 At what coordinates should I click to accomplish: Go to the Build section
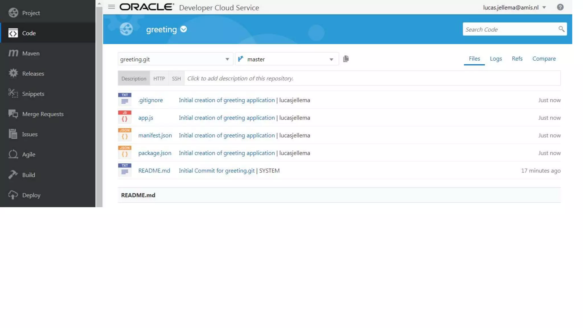click(x=28, y=175)
